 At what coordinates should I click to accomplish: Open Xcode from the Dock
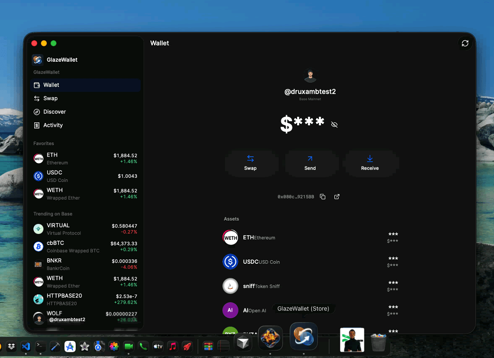tap(55, 347)
